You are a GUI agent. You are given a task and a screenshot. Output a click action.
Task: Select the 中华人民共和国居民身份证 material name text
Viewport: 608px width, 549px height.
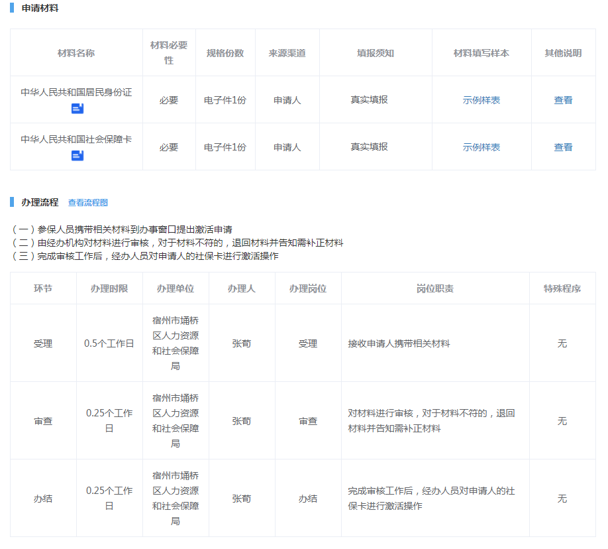point(76,93)
